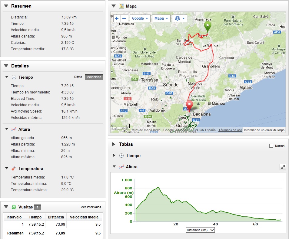Collapse the Vueltas panel

[x=6, y=207]
